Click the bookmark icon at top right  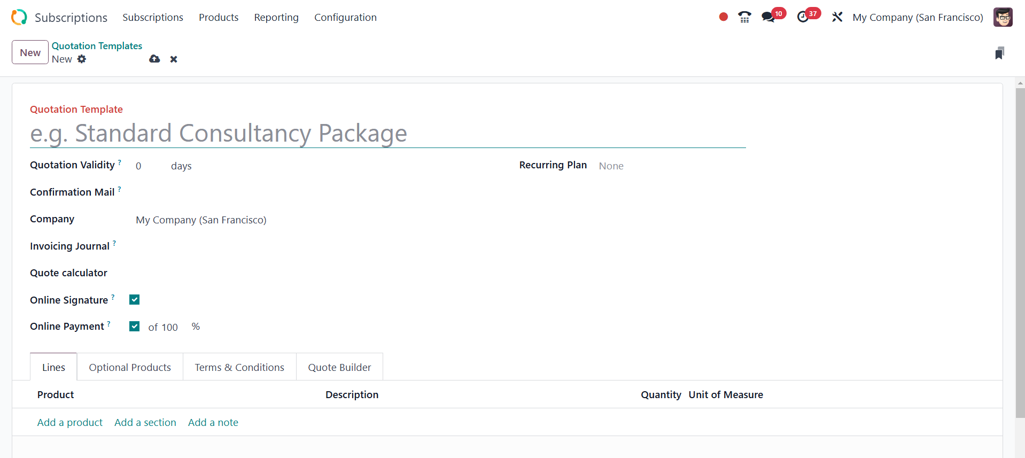999,53
